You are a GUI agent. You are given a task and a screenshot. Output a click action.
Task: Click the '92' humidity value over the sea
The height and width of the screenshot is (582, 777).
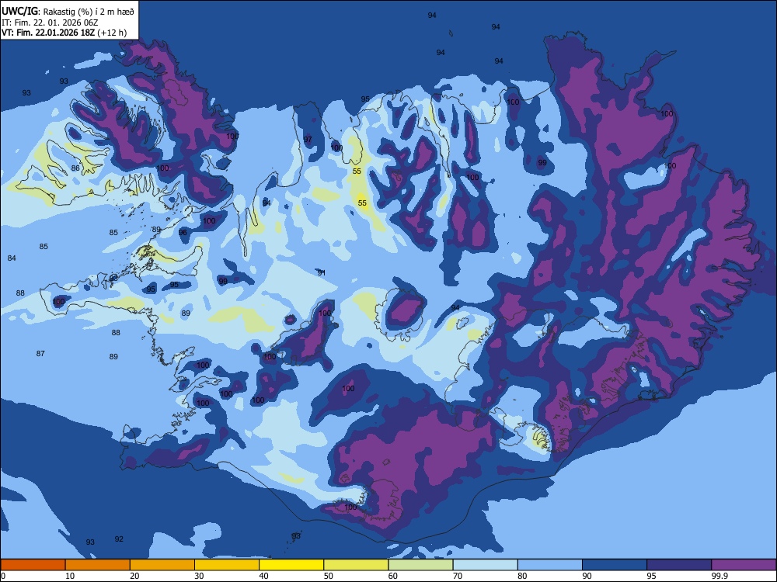tap(119, 539)
